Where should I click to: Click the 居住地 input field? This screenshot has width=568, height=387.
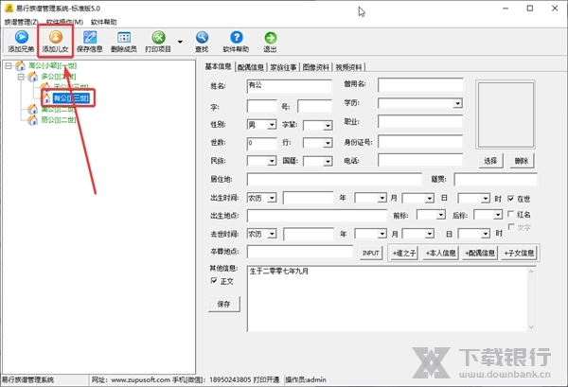(334, 179)
